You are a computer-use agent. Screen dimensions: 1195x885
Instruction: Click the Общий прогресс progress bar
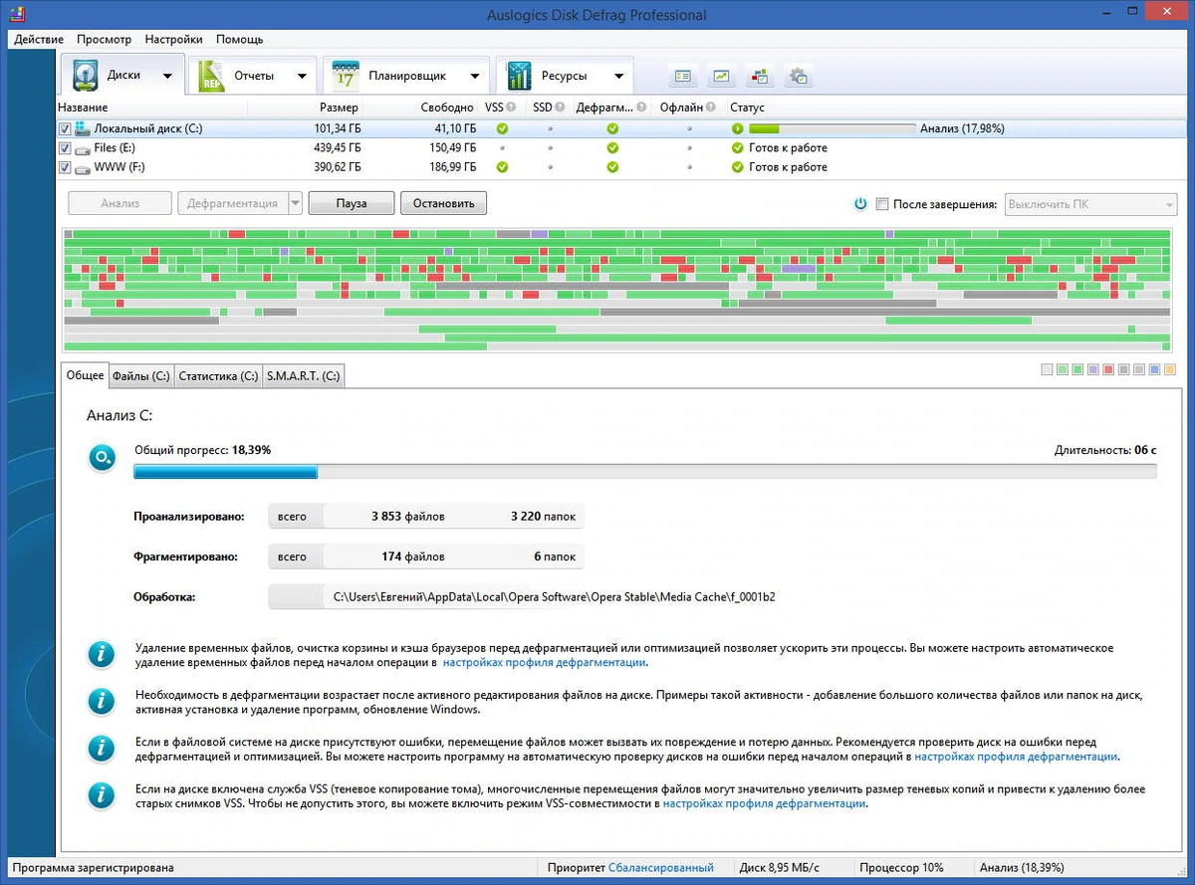pyautogui.click(x=645, y=472)
